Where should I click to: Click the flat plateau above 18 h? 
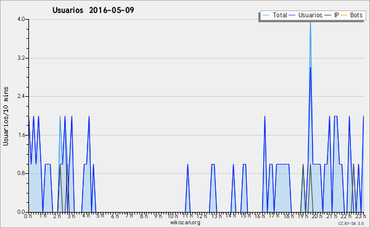282,164
